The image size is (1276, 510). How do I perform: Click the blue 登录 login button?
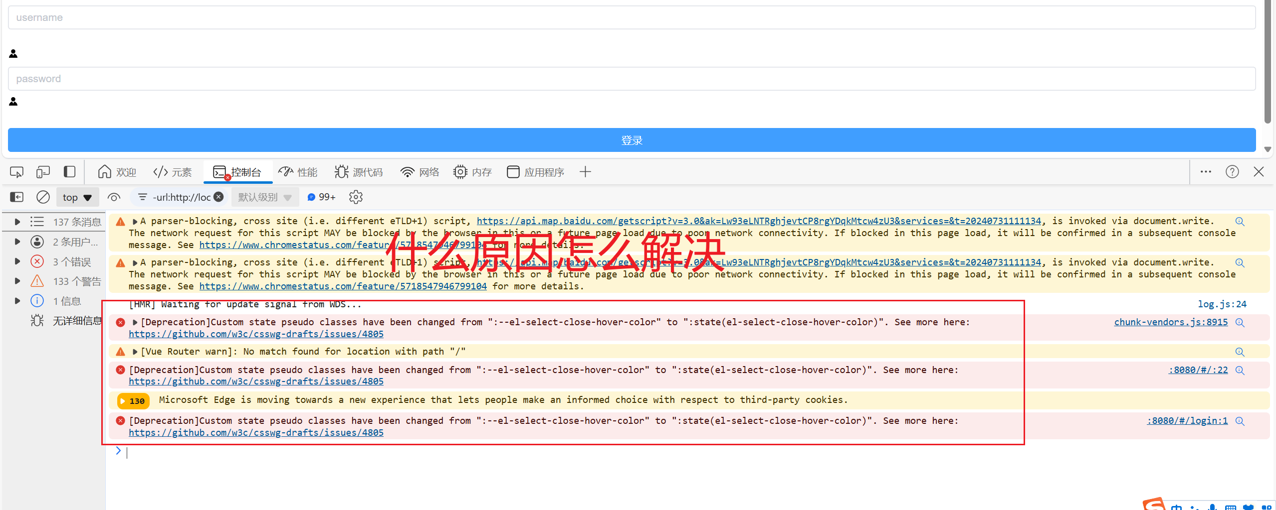tap(632, 140)
